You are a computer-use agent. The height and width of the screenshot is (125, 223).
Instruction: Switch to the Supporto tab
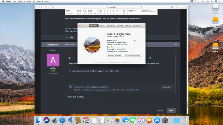pos(128,26)
